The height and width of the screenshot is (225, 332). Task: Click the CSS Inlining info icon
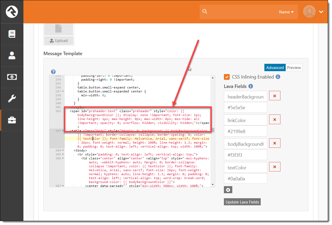click(x=278, y=77)
